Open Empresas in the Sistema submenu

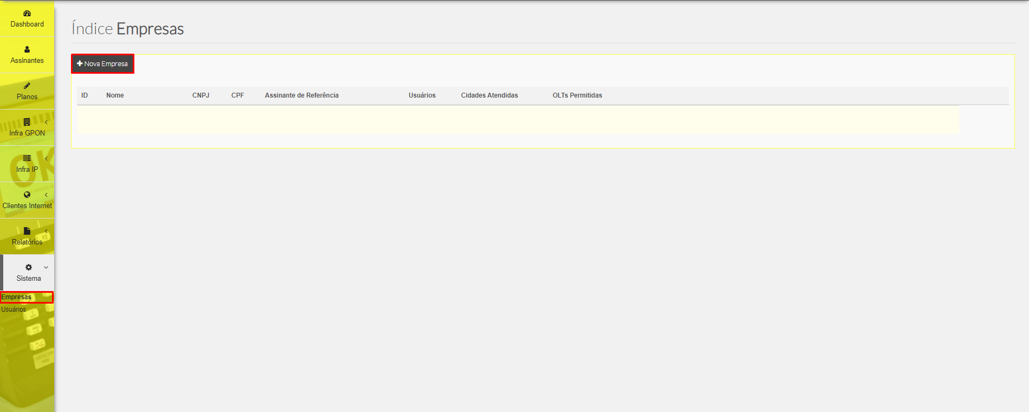(x=17, y=297)
